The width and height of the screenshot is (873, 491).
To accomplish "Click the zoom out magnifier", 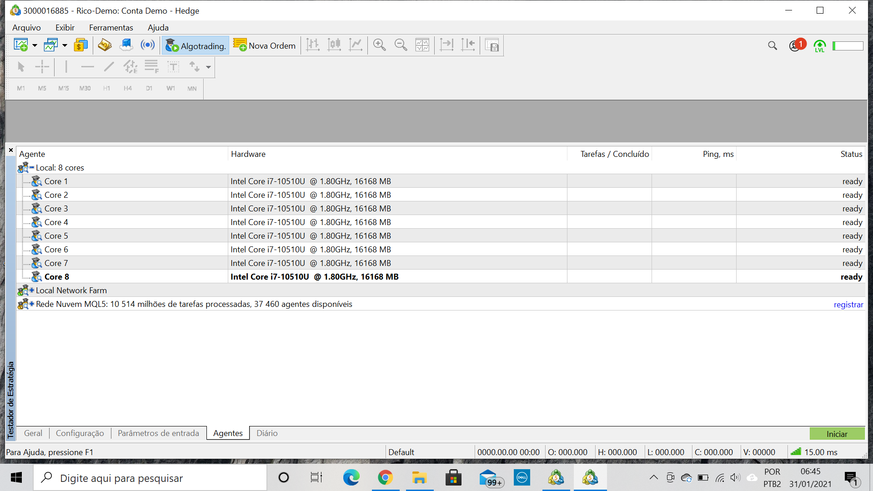I will click(401, 45).
